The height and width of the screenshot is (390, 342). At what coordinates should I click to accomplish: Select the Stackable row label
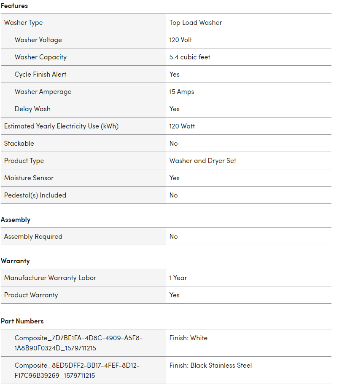tap(19, 144)
